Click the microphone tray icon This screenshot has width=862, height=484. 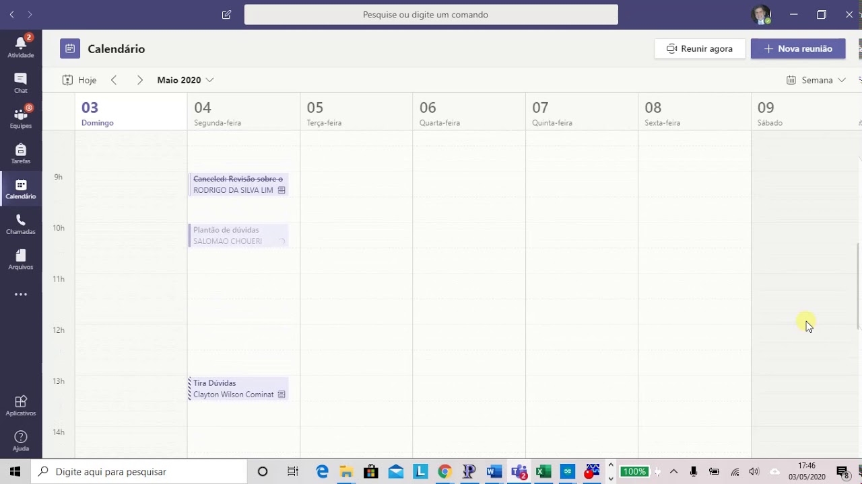point(694,472)
